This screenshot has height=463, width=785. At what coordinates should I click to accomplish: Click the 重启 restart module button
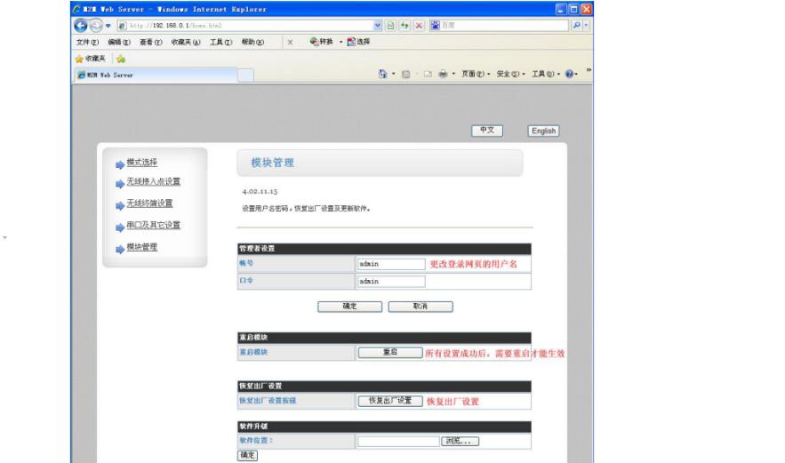[389, 352]
